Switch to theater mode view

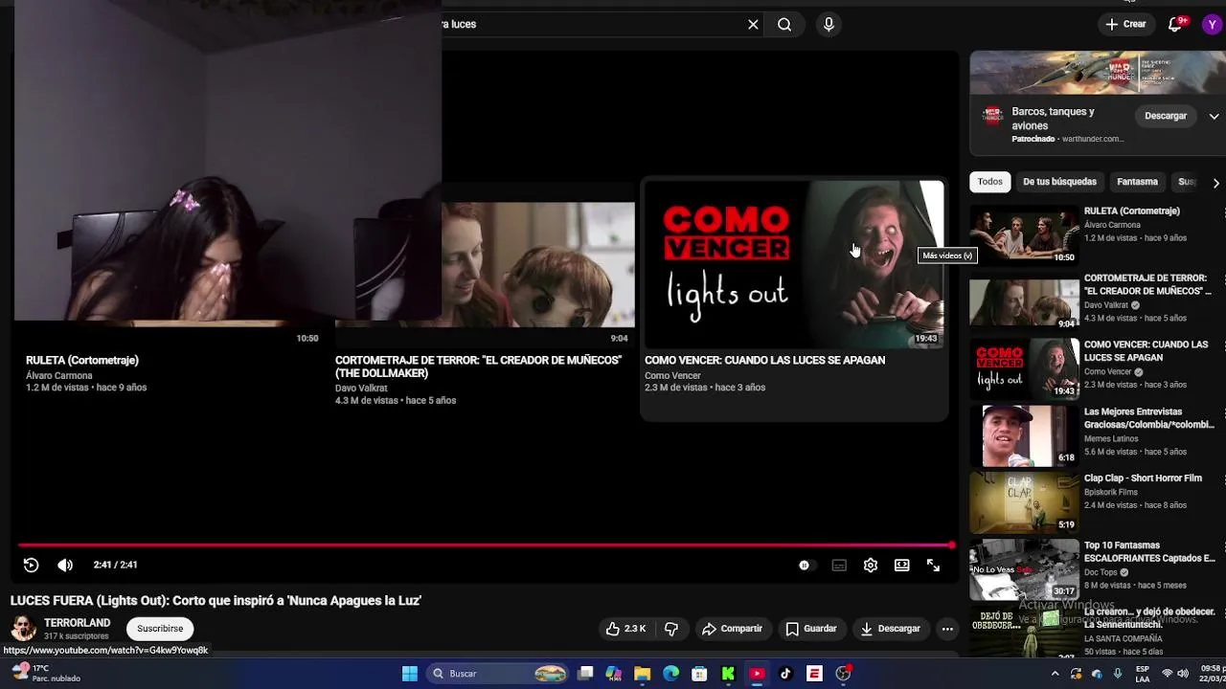point(902,566)
